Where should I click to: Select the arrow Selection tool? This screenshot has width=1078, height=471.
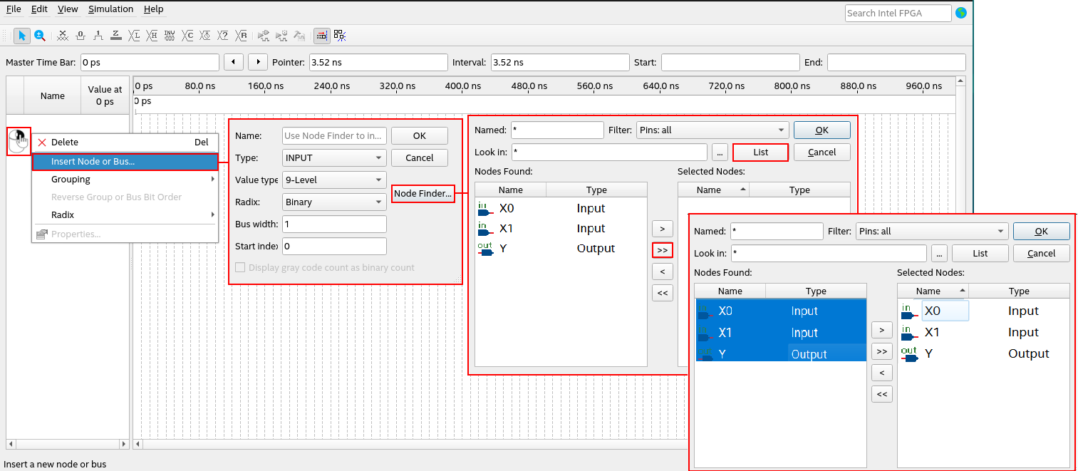point(22,35)
